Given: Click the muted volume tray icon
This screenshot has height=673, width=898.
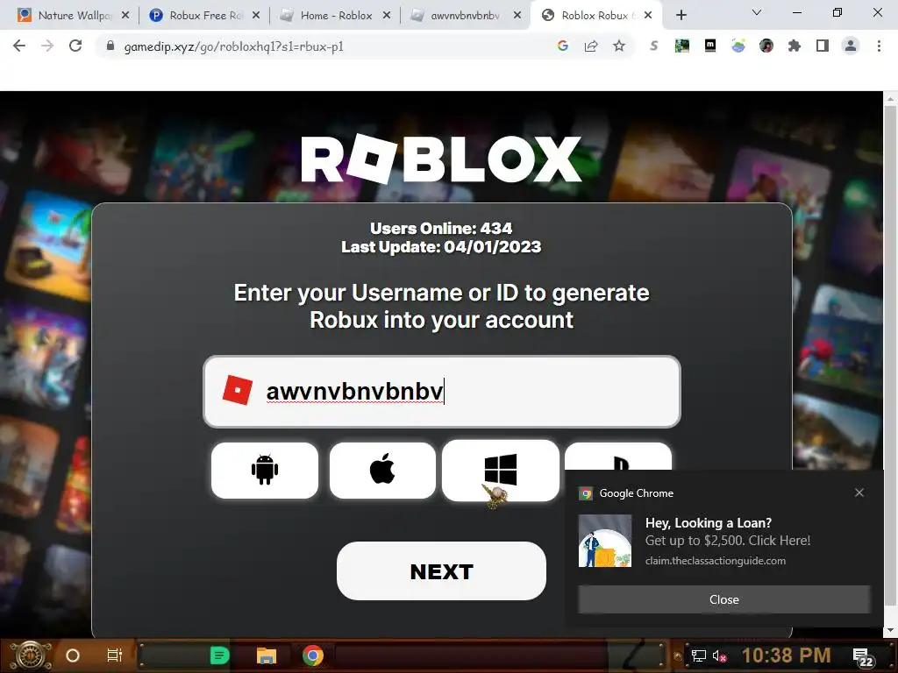Looking at the screenshot, I should click(719, 655).
